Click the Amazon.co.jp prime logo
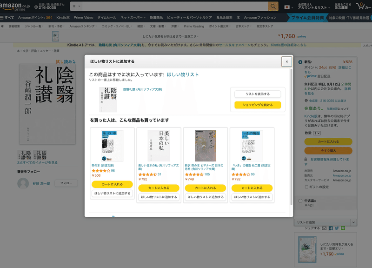Image resolution: width=372 pixels, height=268 pixels. 15,7
